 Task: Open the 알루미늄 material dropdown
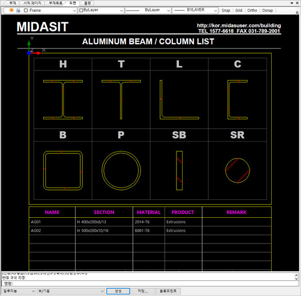click(x=19, y=291)
